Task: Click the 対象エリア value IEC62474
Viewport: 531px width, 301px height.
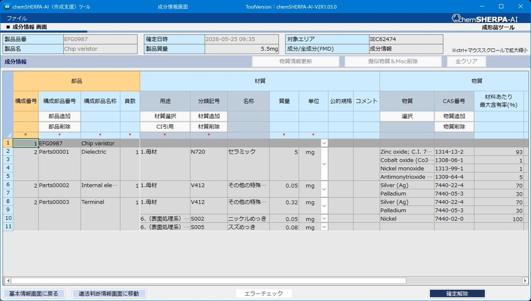Action: click(x=406, y=39)
